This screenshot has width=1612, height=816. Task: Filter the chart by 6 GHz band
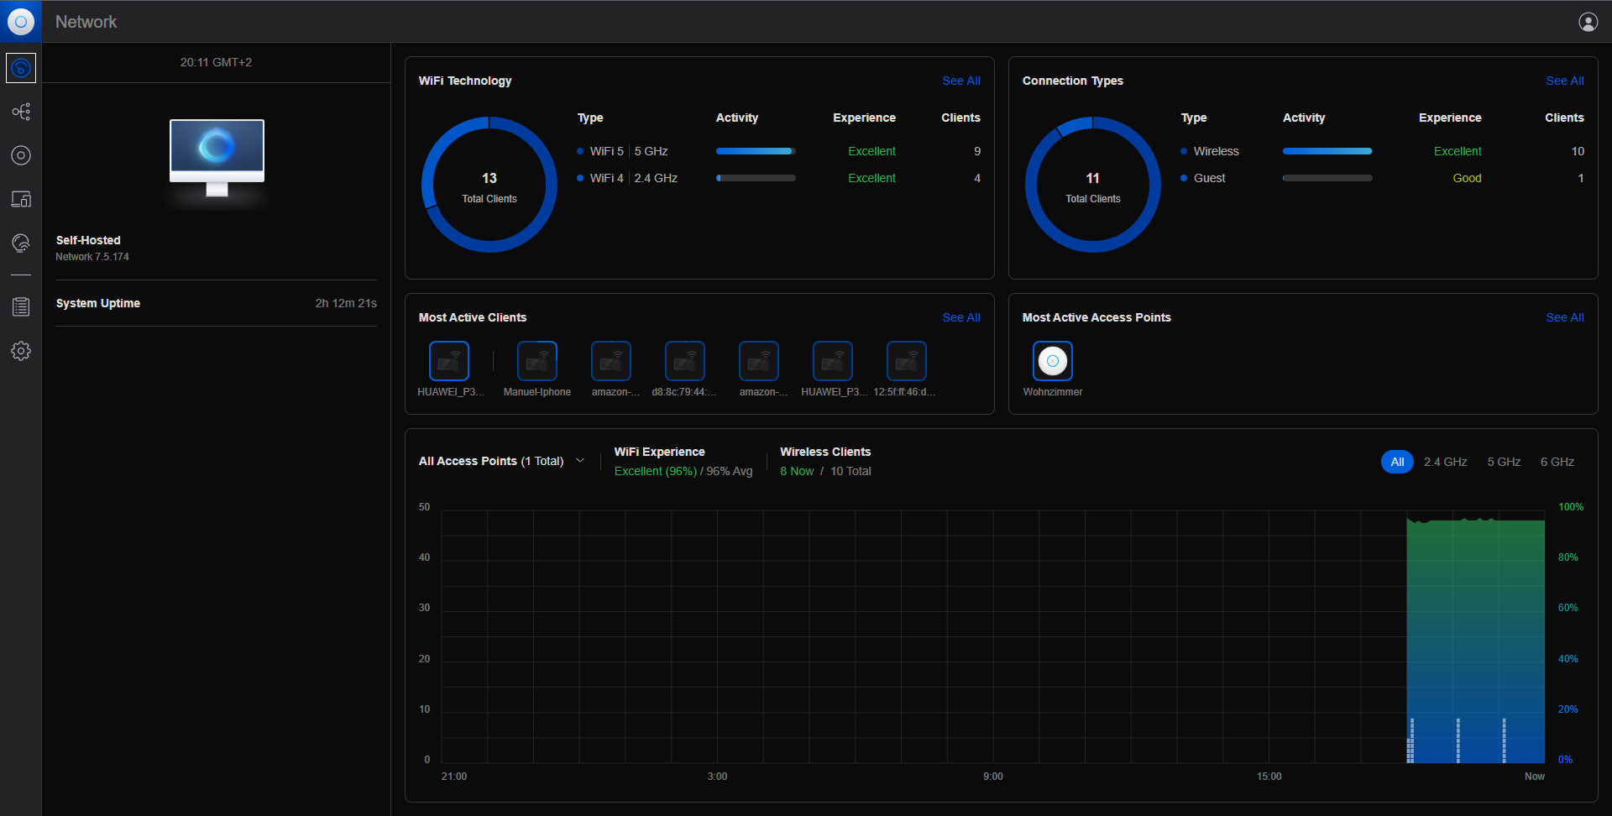tap(1557, 462)
